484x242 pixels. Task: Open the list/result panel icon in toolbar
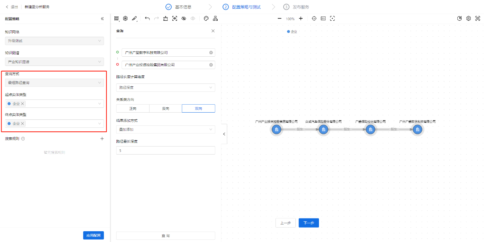[116, 18]
